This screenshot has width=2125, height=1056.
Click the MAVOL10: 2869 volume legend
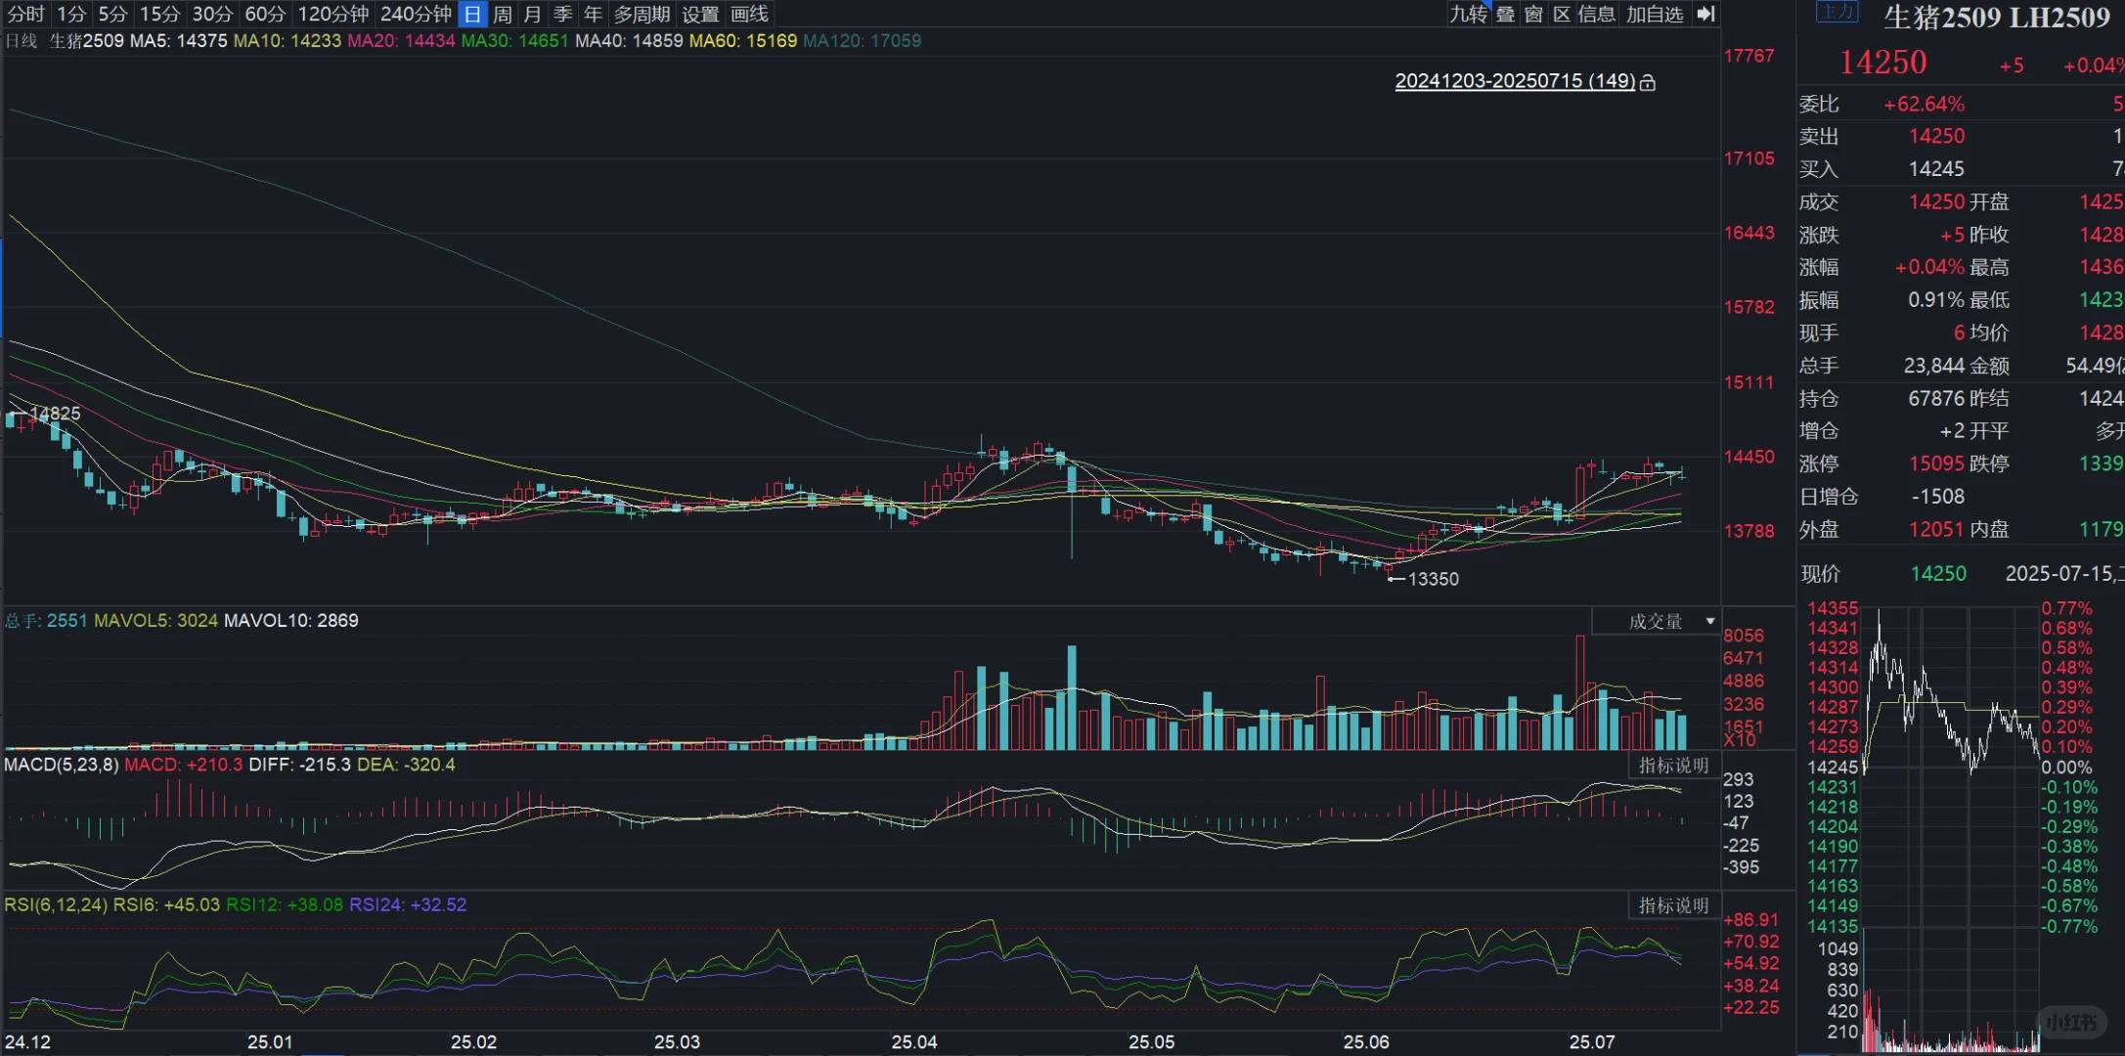pos(291,621)
